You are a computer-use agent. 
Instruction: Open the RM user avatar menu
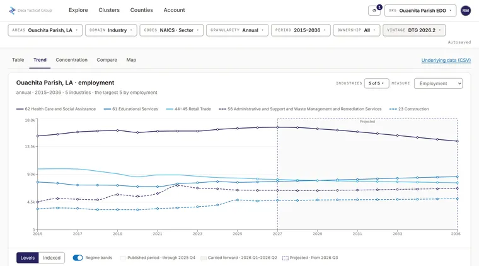point(466,10)
